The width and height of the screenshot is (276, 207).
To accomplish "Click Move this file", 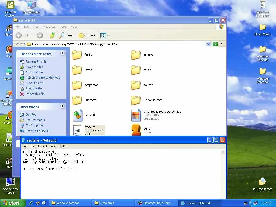I will 34,67.
